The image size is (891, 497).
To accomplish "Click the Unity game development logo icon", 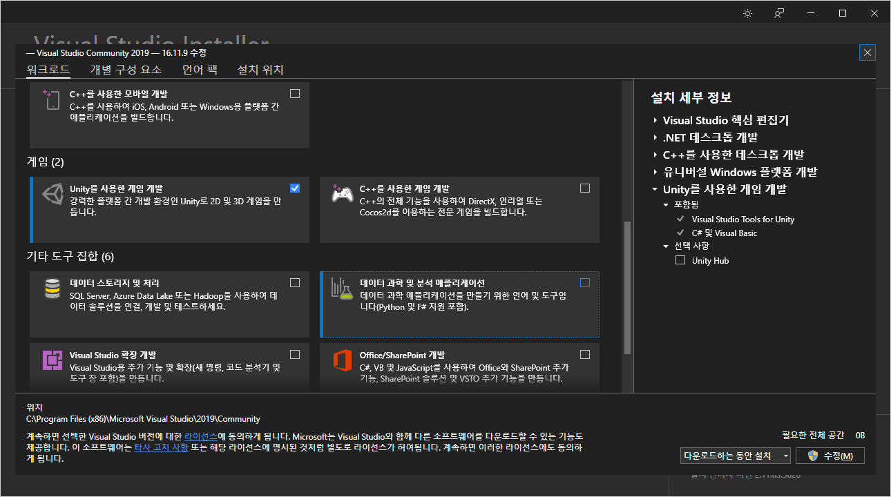I will [52, 195].
